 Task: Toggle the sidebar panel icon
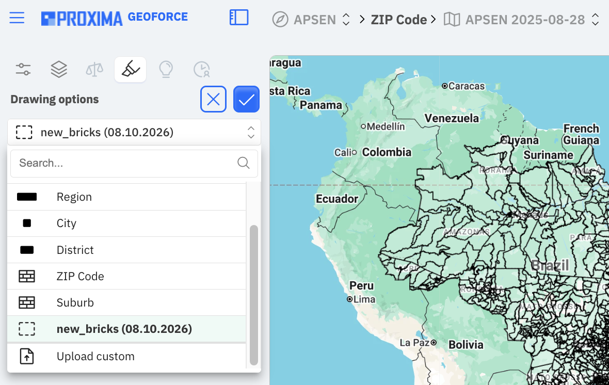pyautogui.click(x=239, y=18)
